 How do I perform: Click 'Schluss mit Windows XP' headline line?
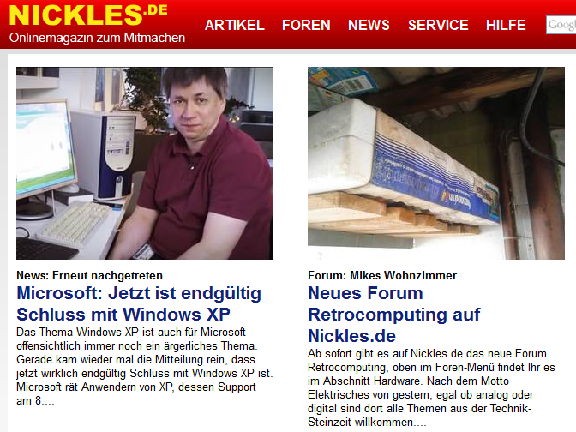pos(123,315)
